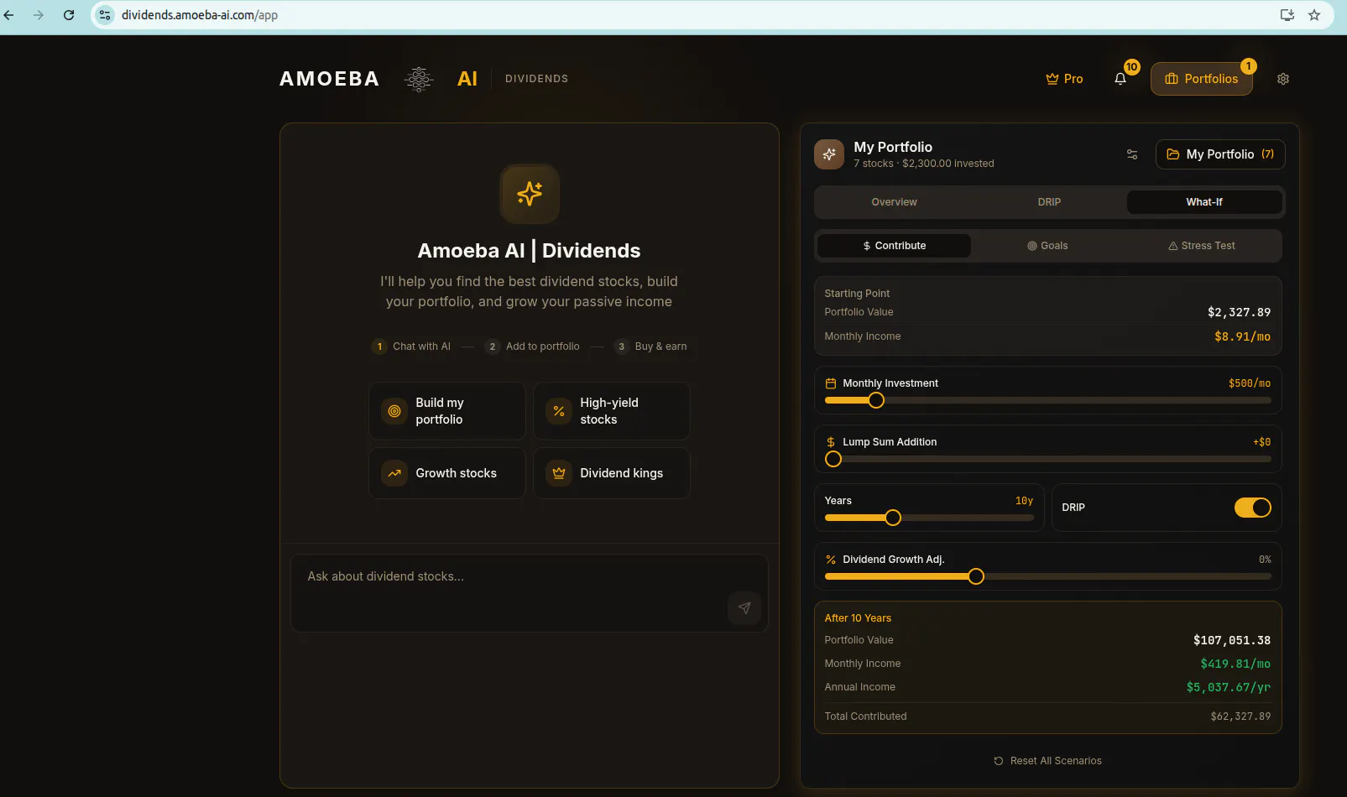This screenshot has height=797, width=1347.
Task: Click the $419.81/mo monthly income value
Action: point(1235,664)
